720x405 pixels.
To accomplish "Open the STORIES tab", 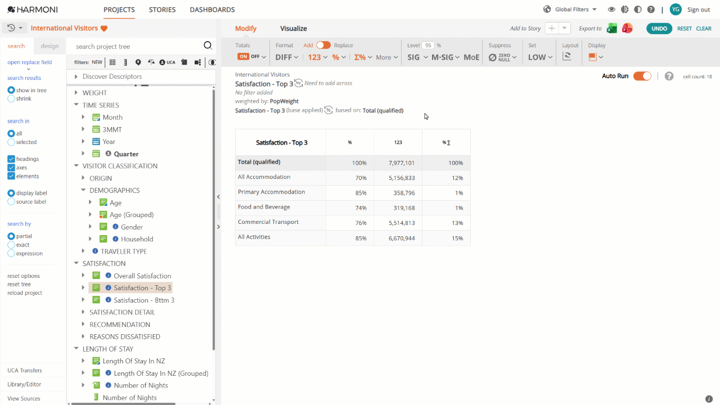I will tap(162, 10).
